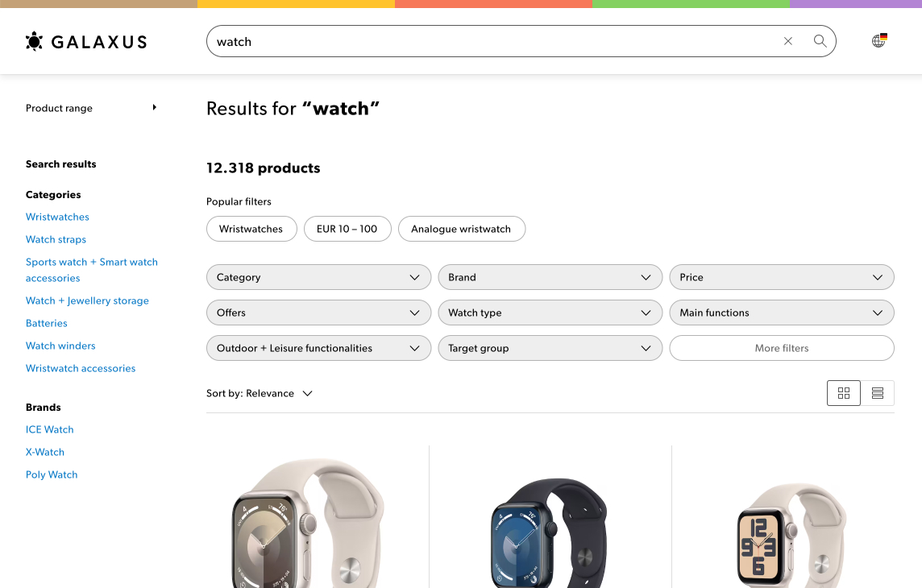Apply the Wristwatches popular filter
This screenshot has height=588, width=922.
coord(251,229)
